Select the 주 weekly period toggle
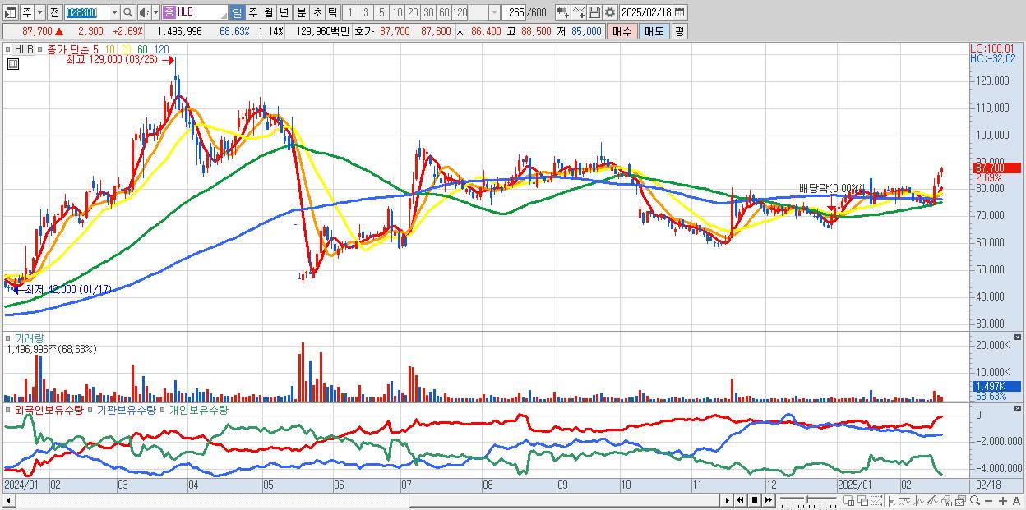 (252, 12)
